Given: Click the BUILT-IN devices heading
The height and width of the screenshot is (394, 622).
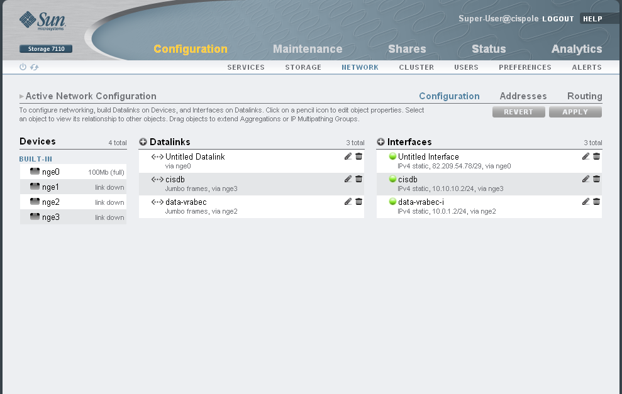Looking at the screenshot, I should [x=36, y=159].
